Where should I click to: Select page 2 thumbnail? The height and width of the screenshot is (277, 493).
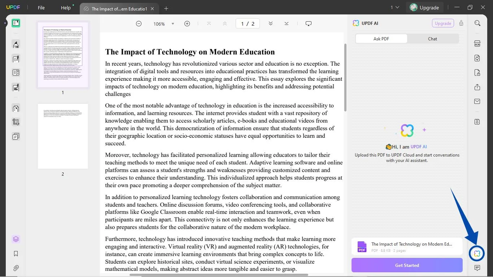pos(62,136)
